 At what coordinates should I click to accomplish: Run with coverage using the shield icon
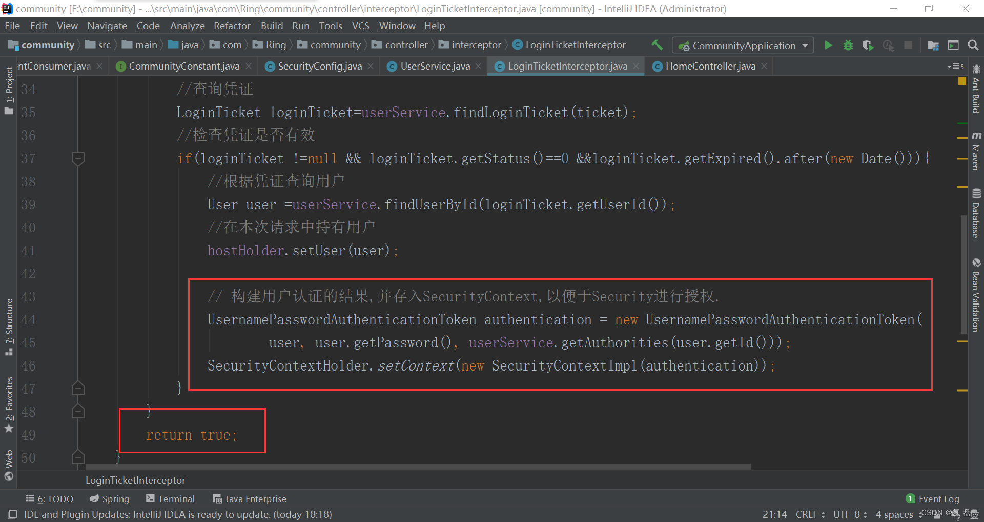(x=868, y=45)
